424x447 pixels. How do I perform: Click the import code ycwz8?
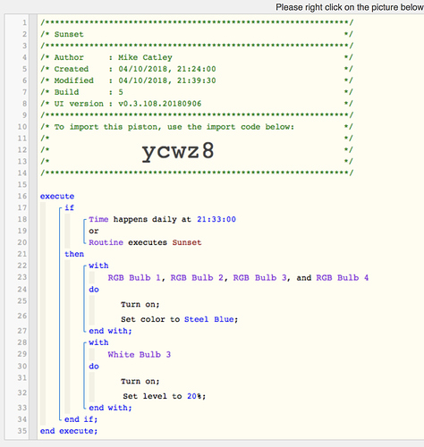(x=178, y=151)
